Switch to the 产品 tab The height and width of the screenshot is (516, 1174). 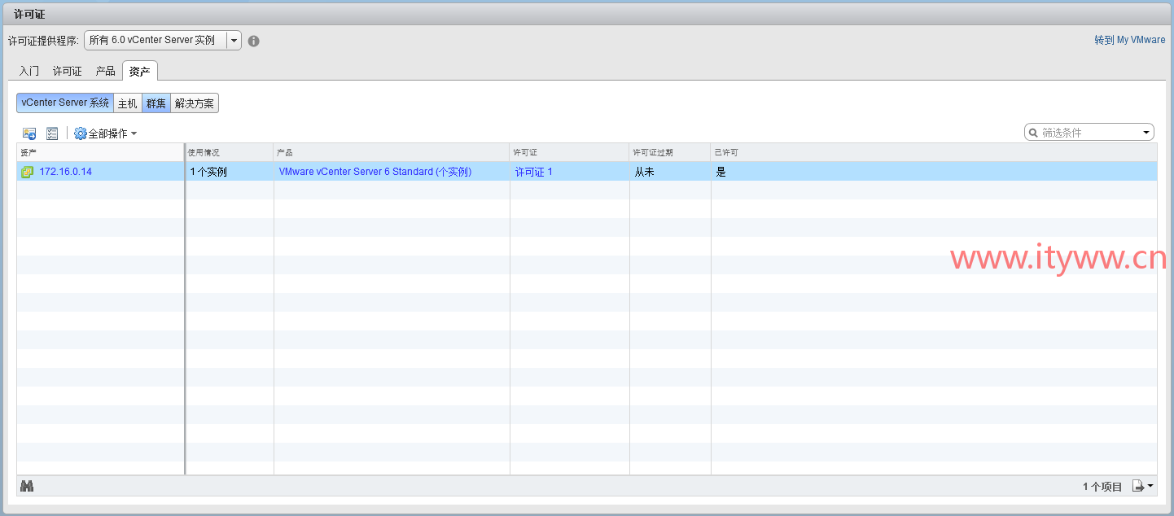point(106,71)
